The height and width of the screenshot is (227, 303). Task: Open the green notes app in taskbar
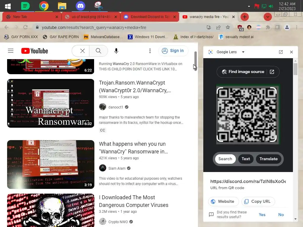pos(25,6)
